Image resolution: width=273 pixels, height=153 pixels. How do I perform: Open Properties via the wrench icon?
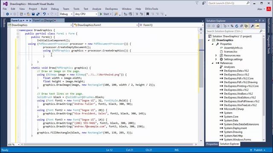pyautogui.click(x=252, y=26)
